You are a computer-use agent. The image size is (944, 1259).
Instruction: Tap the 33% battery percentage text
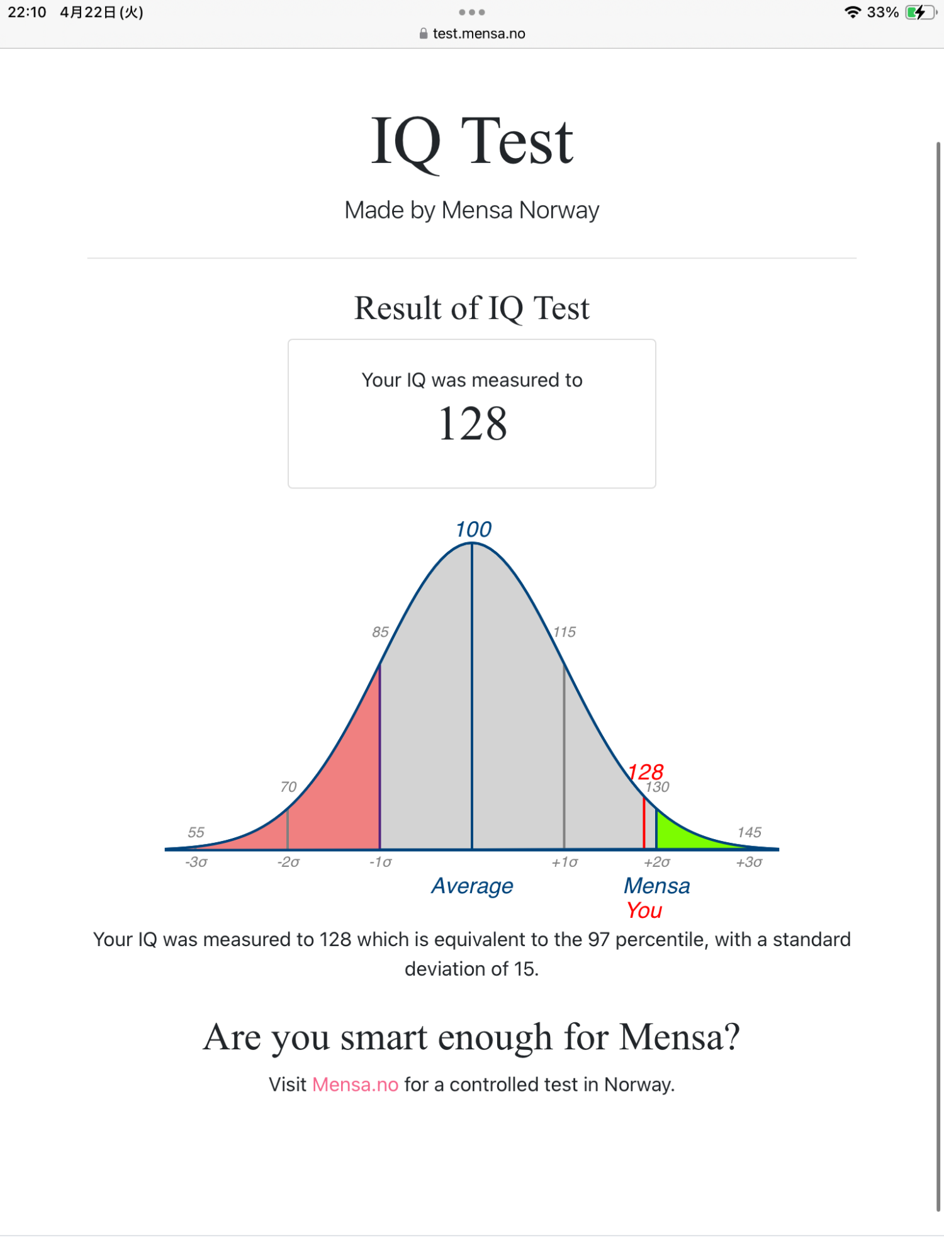tap(882, 13)
